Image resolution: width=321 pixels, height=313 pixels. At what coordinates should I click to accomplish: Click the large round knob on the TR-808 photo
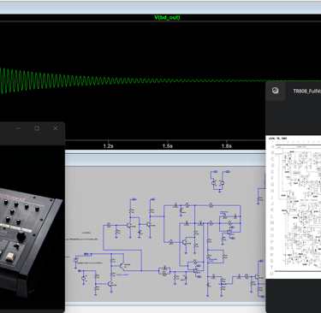point(21,236)
